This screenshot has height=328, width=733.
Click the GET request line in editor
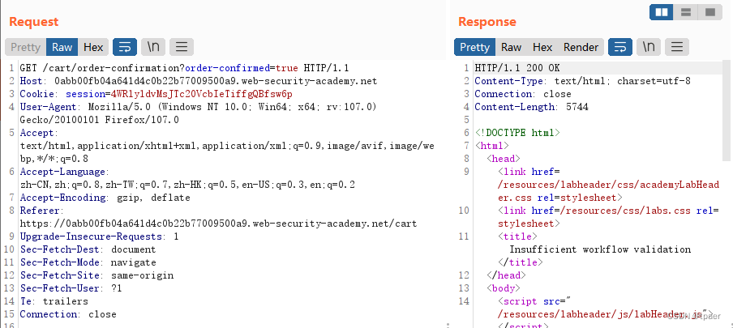click(x=184, y=68)
